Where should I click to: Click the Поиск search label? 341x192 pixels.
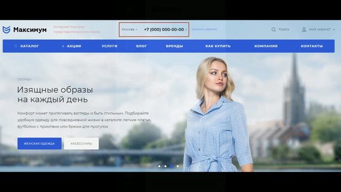pyautogui.click(x=284, y=29)
